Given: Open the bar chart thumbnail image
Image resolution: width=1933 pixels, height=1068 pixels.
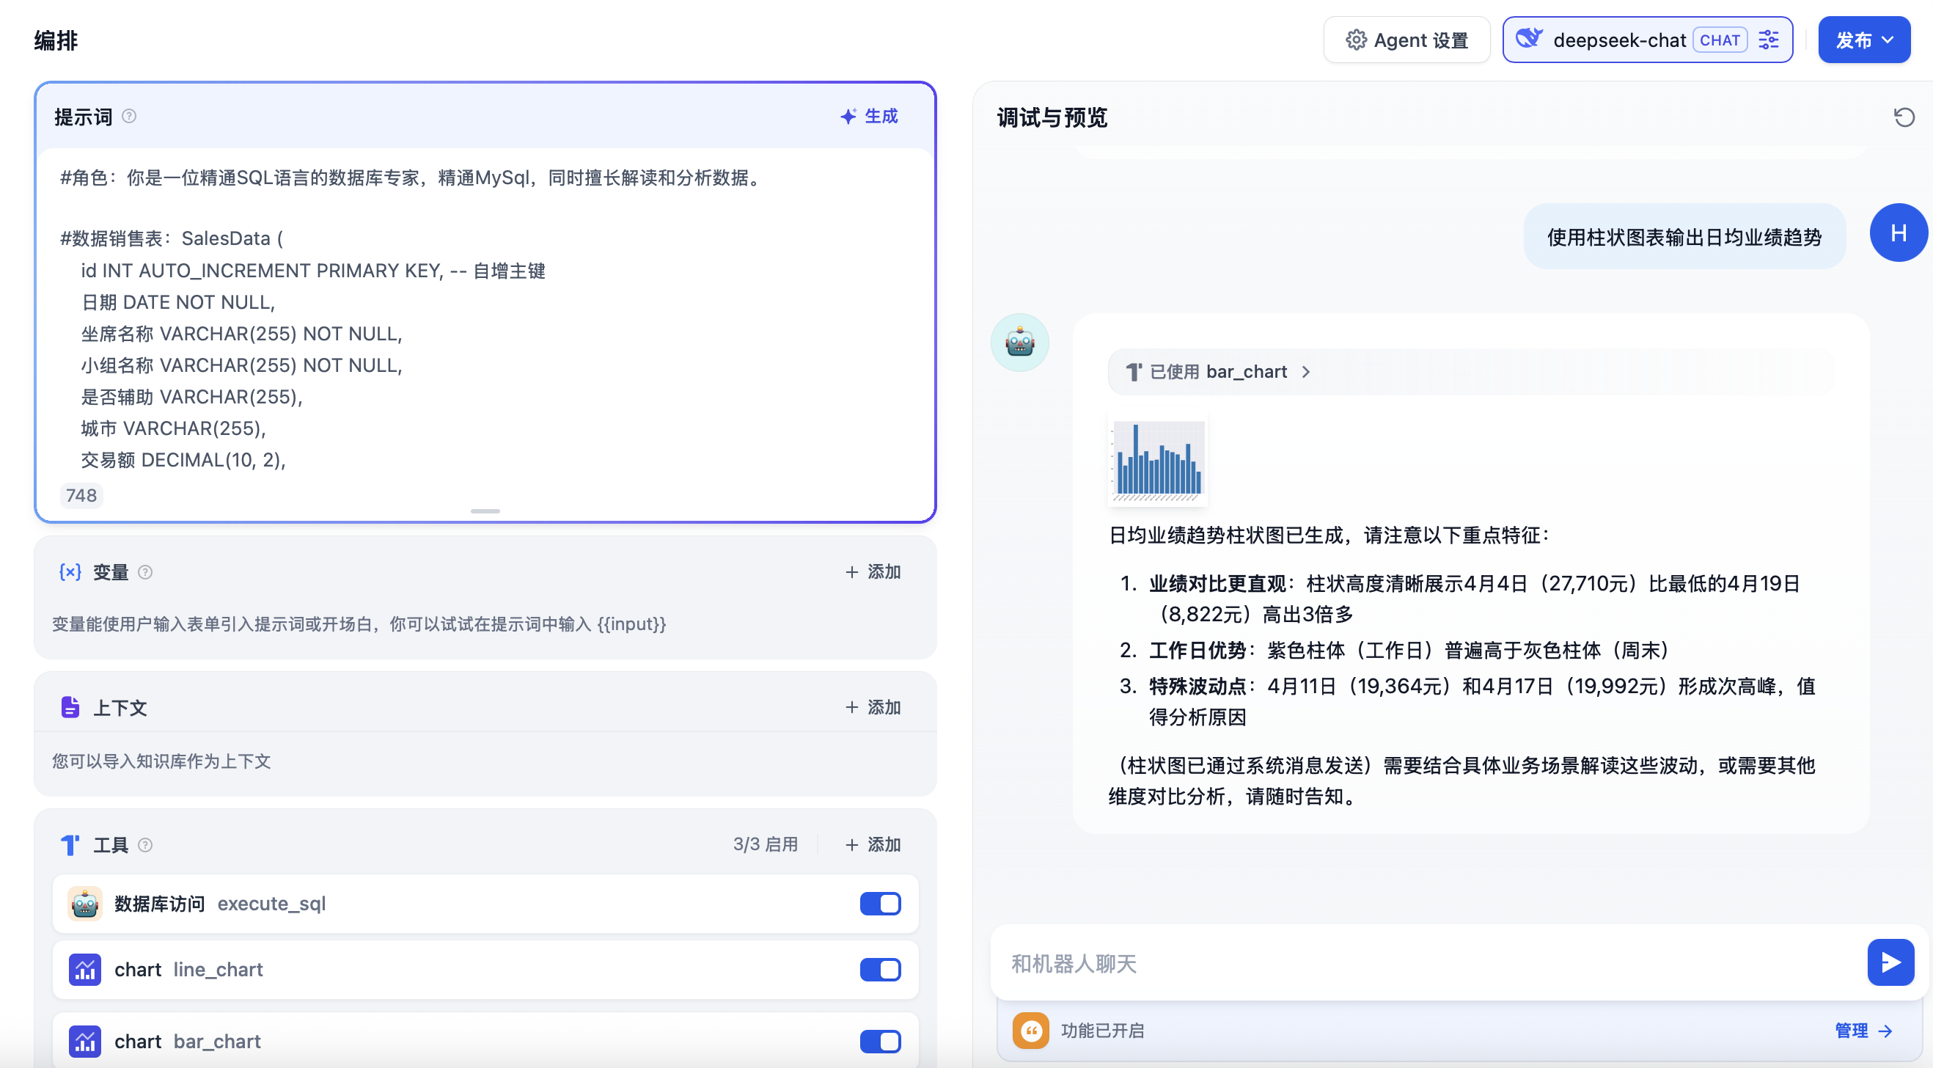Looking at the screenshot, I should (x=1158, y=458).
